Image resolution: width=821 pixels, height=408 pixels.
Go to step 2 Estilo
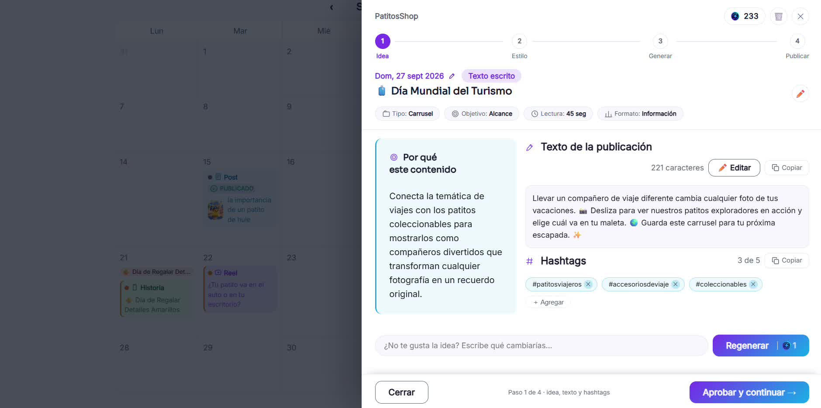[519, 46]
